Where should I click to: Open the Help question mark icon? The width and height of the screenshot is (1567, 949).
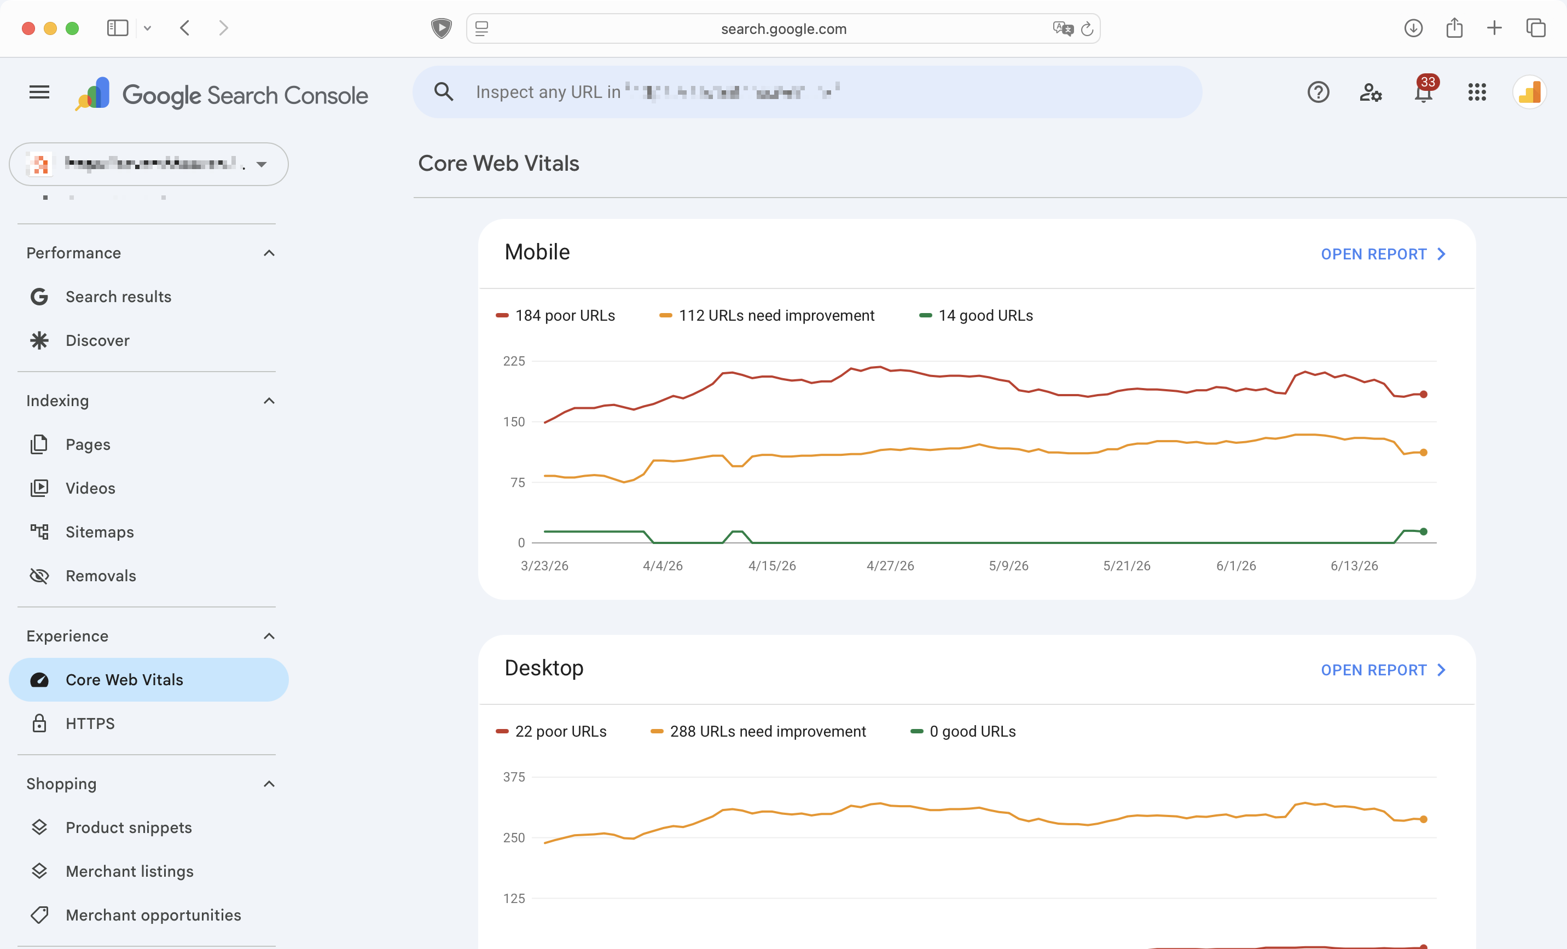[1319, 92]
